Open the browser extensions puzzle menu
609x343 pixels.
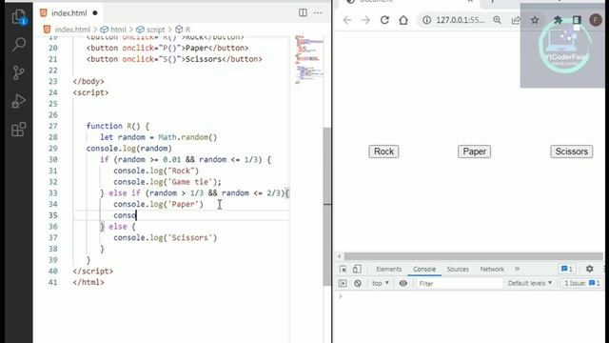click(x=558, y=20)
